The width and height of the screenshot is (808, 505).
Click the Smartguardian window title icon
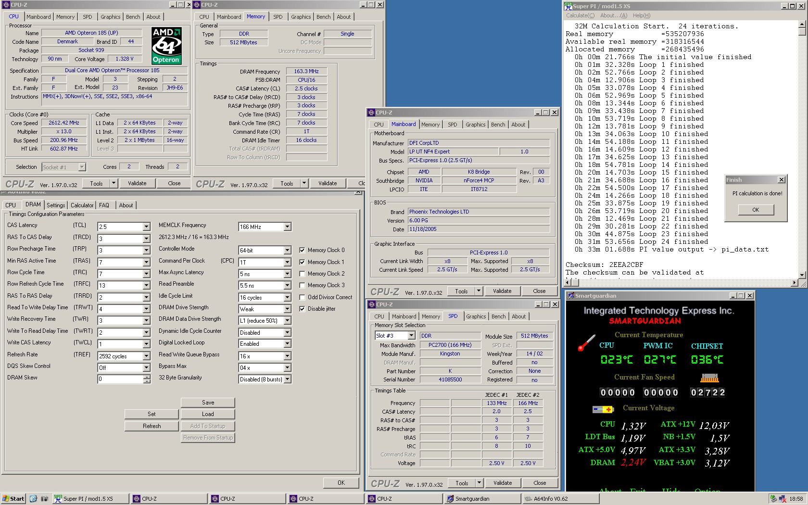pyautogui.click(x=571, y=296)
